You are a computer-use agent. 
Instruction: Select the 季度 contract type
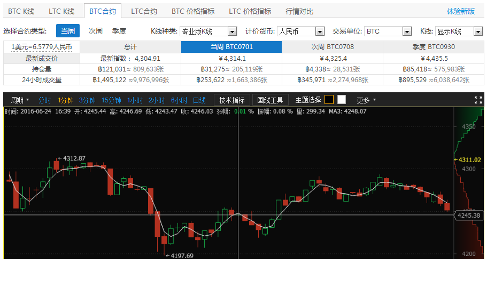pyautogui.click(x=119, y=31)
